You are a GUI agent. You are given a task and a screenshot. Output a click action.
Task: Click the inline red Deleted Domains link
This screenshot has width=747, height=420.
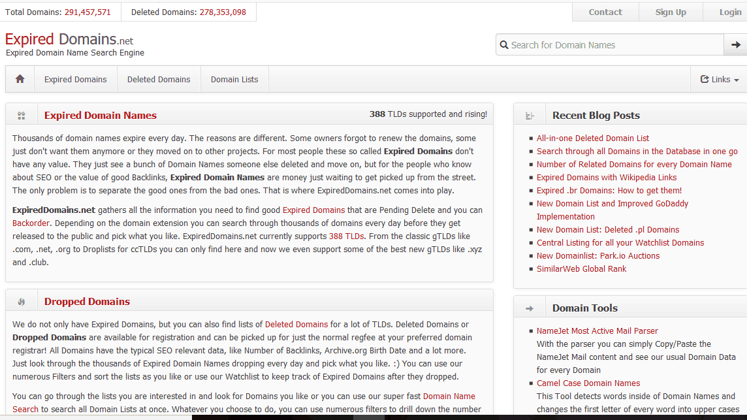[296, 324]
